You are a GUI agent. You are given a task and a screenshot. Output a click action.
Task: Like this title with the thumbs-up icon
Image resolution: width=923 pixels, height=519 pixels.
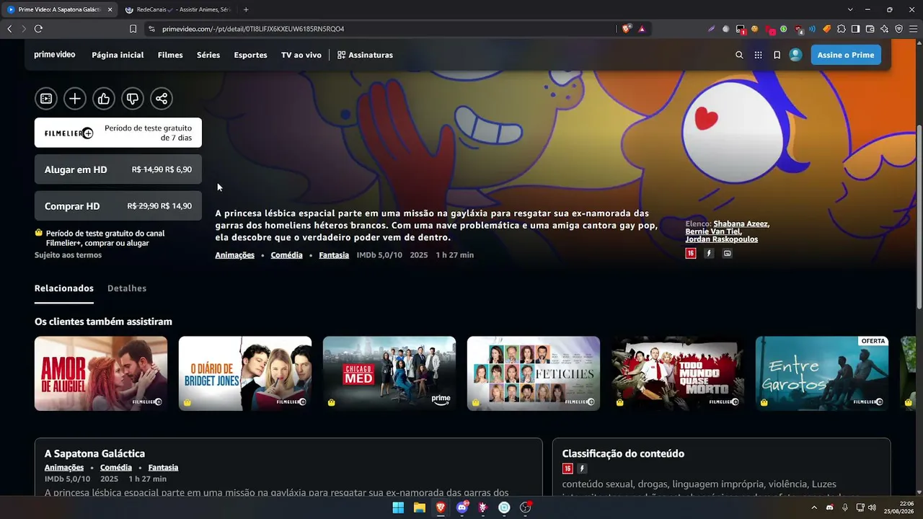(104, 99)
